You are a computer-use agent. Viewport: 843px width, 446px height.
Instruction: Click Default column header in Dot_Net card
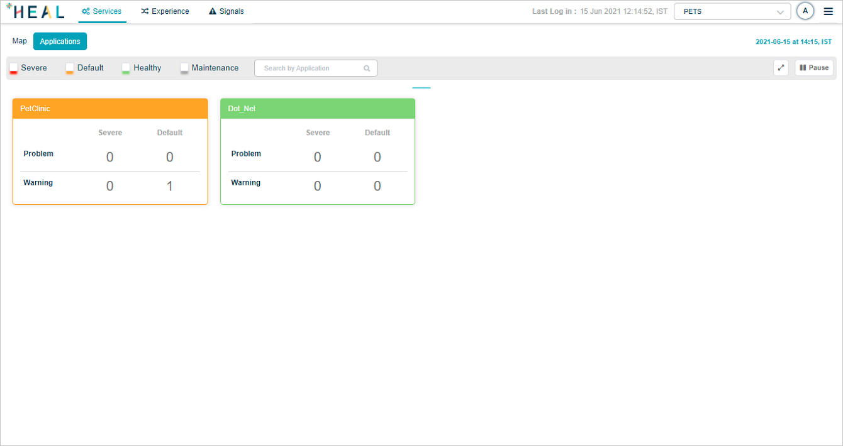point(377,133)
